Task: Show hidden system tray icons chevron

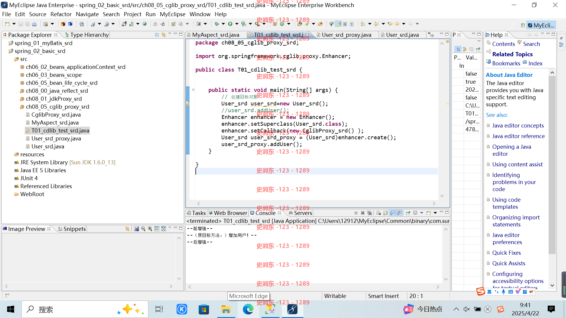Action: pyautogui.click(x=456, y=309)
